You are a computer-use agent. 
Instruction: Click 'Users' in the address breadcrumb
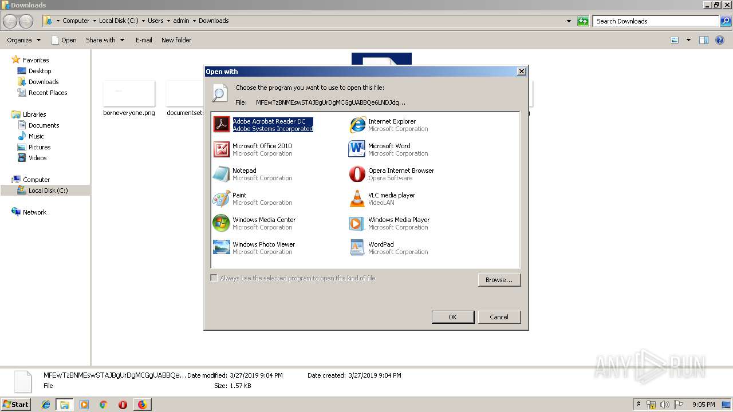156,21
